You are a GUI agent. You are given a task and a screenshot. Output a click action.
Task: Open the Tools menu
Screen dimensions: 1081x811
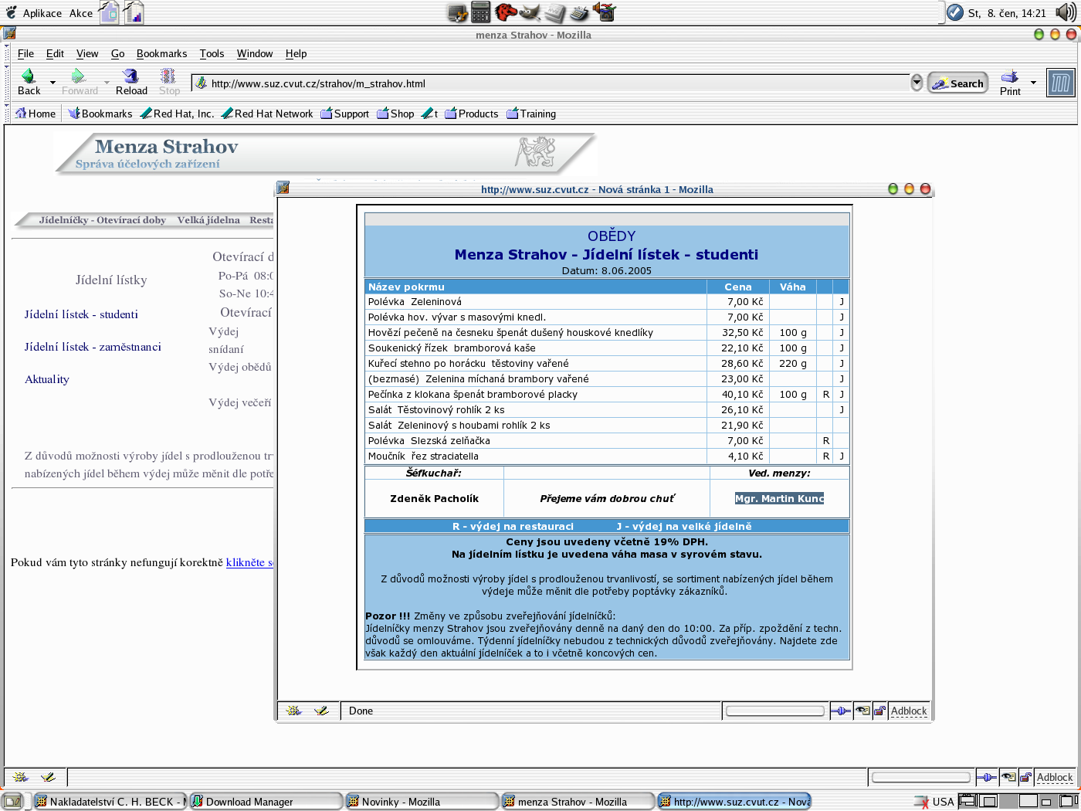point(212,53)
